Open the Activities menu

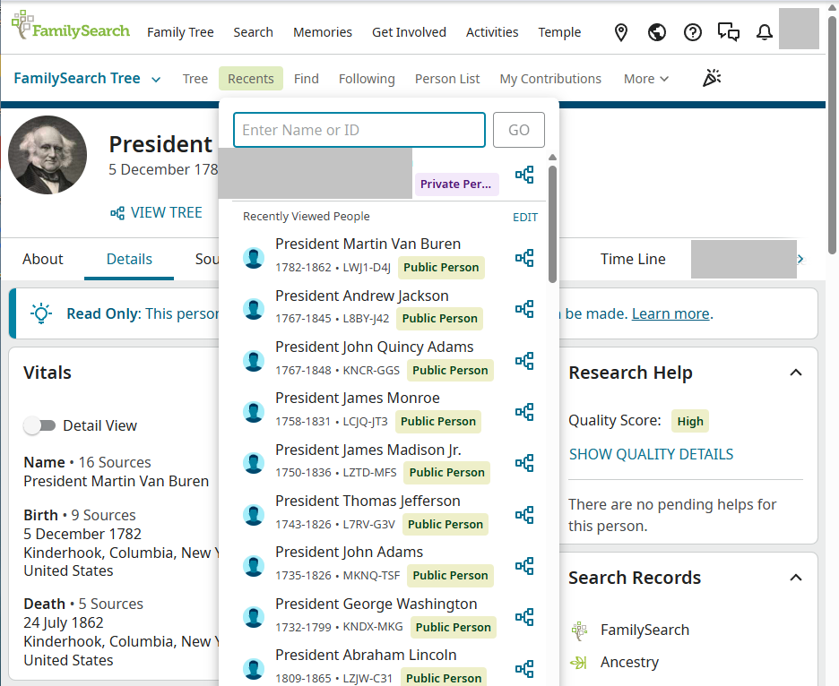(492, 32)
